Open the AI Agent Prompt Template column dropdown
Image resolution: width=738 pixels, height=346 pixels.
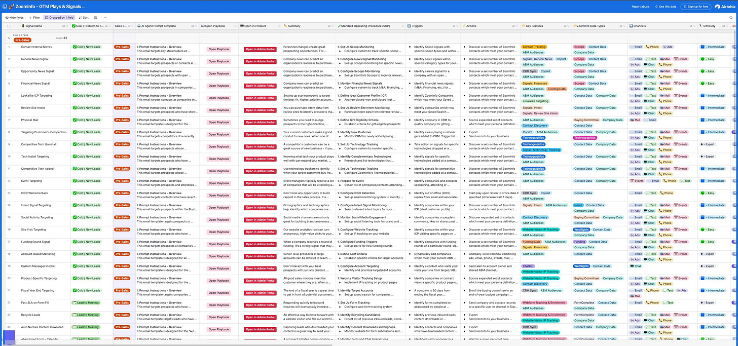pos(196,26)
